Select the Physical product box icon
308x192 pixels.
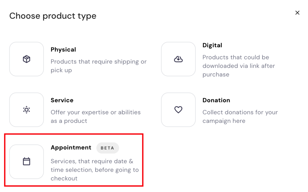pos(26,59)
